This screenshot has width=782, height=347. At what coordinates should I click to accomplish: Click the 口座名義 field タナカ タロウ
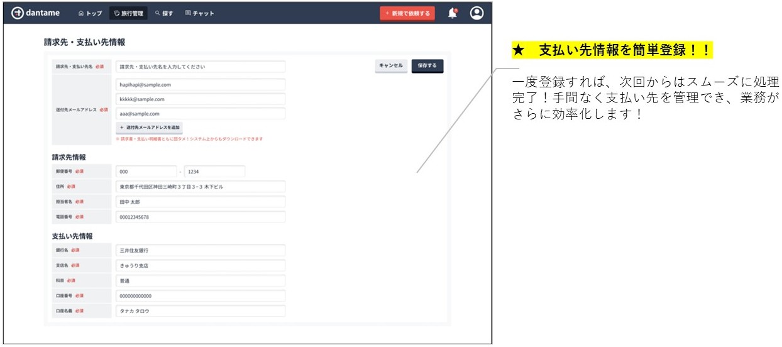pos(201,311)
